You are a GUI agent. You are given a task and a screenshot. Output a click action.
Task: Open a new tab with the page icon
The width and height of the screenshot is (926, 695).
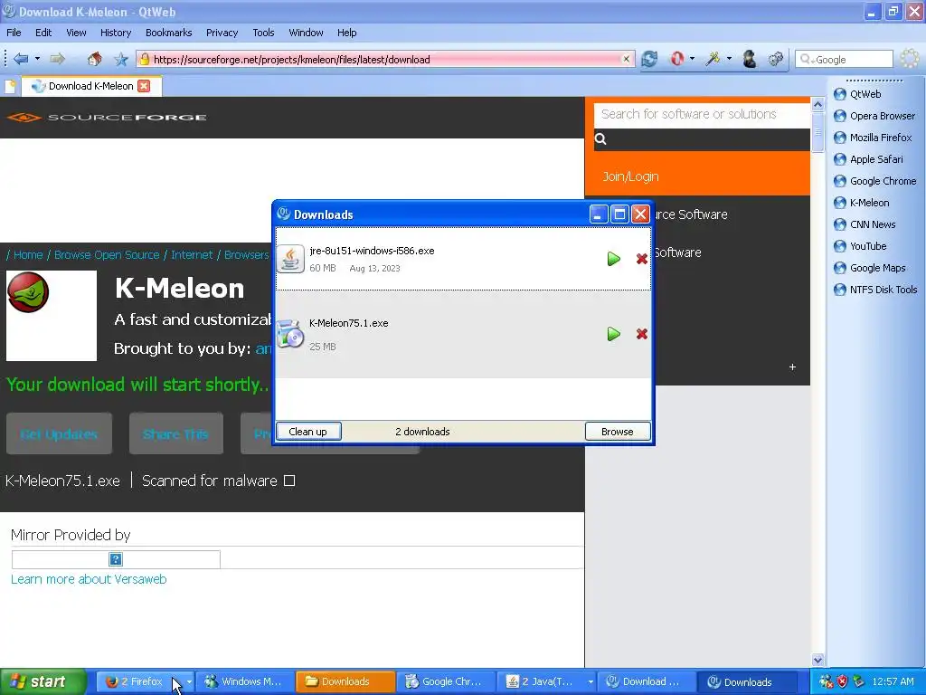10,86
